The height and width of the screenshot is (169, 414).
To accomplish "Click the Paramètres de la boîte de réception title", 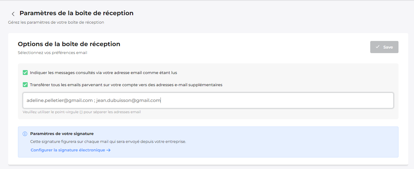I will (x=77, y=13).
